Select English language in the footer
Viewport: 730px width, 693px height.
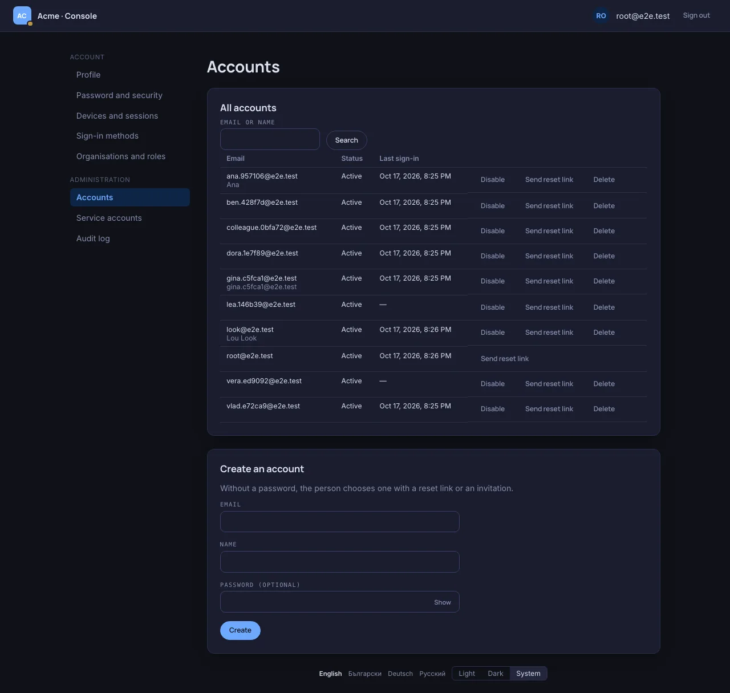point(331,674)
